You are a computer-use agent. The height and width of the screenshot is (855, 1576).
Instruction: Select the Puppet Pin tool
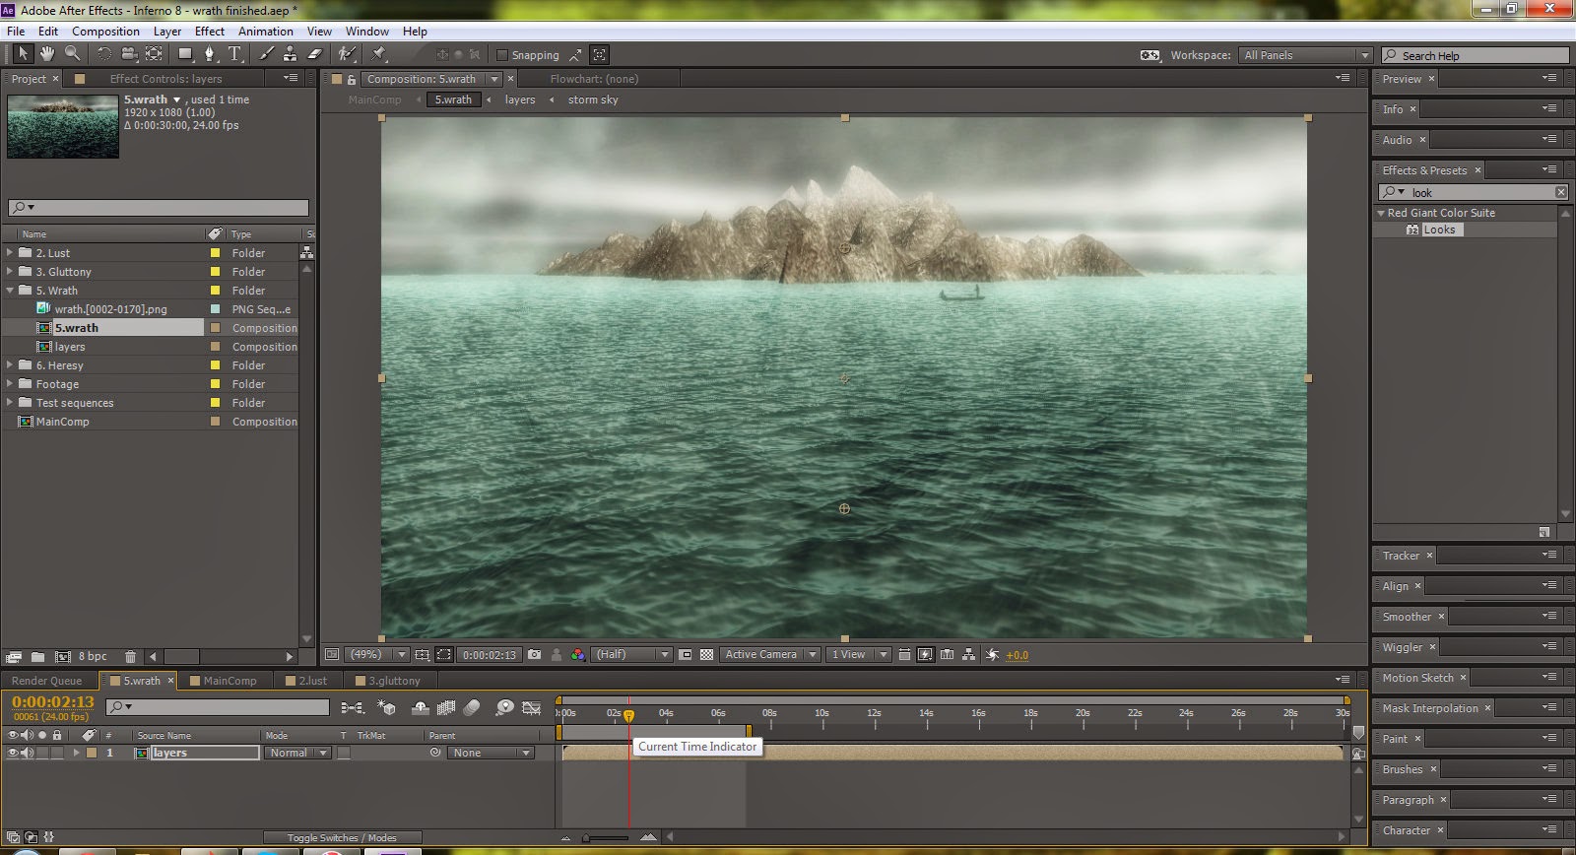point(379,54)
